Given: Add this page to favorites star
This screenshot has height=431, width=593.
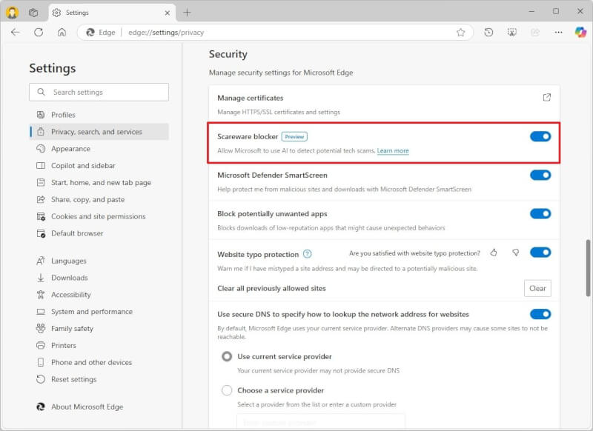Looking at the screenshot, I should pyautogui.click(x=460, y=33).
